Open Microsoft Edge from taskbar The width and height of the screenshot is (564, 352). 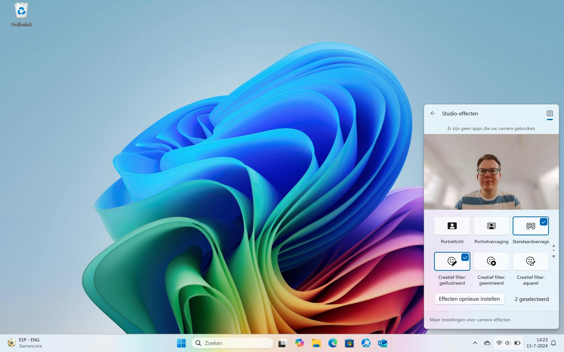click(333, 343)
